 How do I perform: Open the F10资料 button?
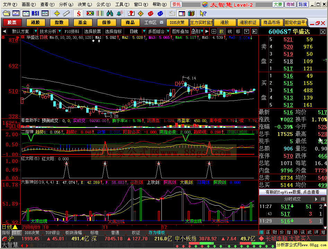pos(72,32)
